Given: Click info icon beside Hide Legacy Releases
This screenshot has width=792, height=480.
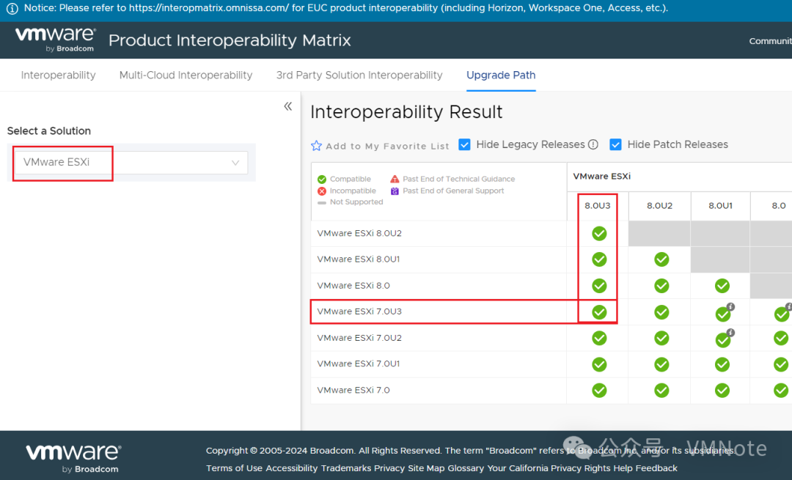Looking at the screenshot, I should (593, 145).
